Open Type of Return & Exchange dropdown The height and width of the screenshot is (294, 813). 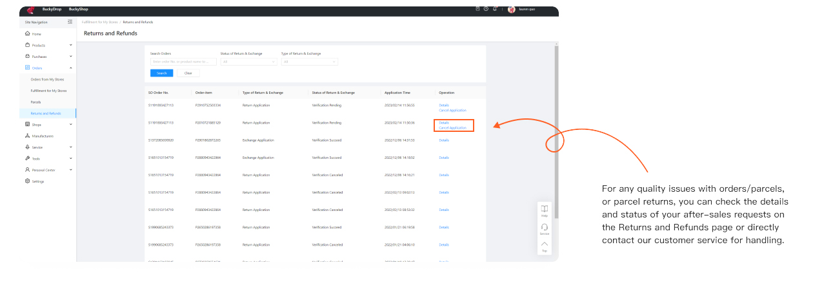click(309, 62)
